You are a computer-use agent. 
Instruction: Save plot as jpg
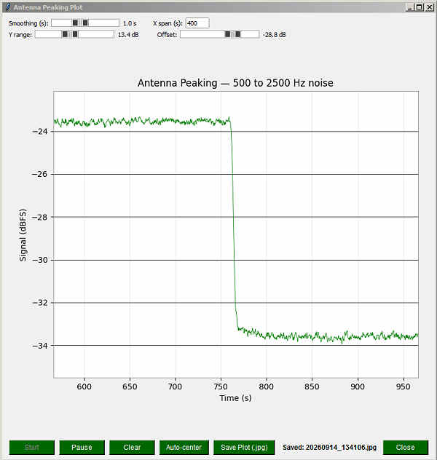point(244,448)
